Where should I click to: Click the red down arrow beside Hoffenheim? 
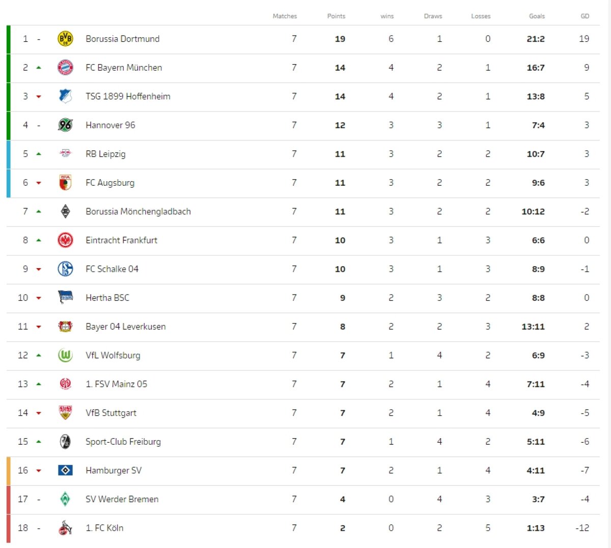[39, 97]
